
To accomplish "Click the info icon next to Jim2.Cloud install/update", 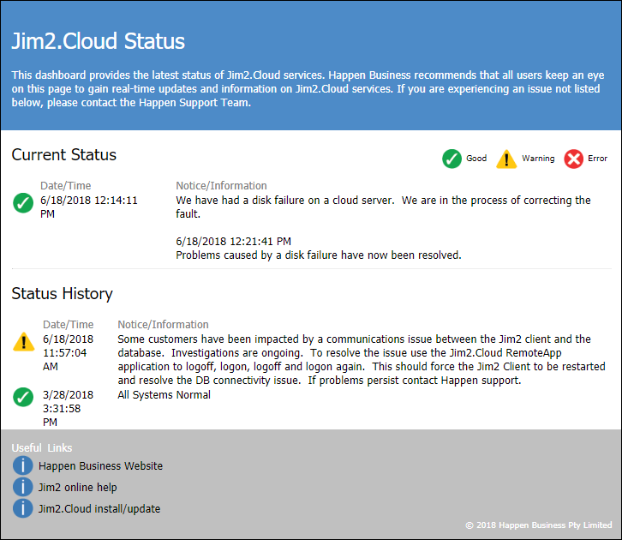I will [22, 508].
